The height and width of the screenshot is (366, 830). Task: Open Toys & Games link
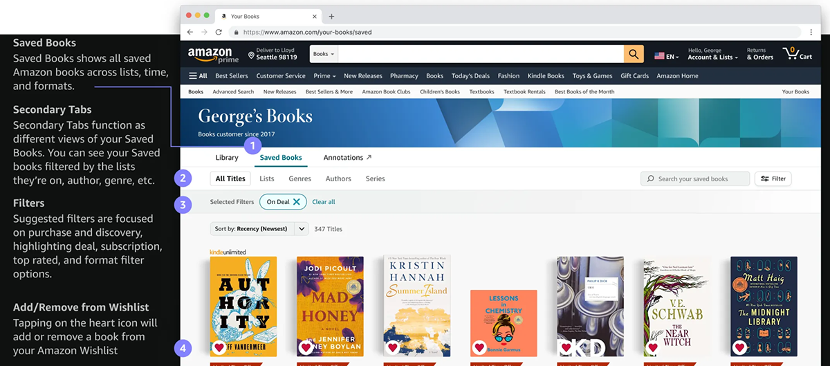[x=592, y=76]
